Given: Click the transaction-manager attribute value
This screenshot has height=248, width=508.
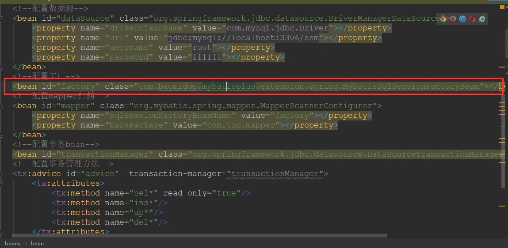Looking at the screenshot, I should coord(275,173).
